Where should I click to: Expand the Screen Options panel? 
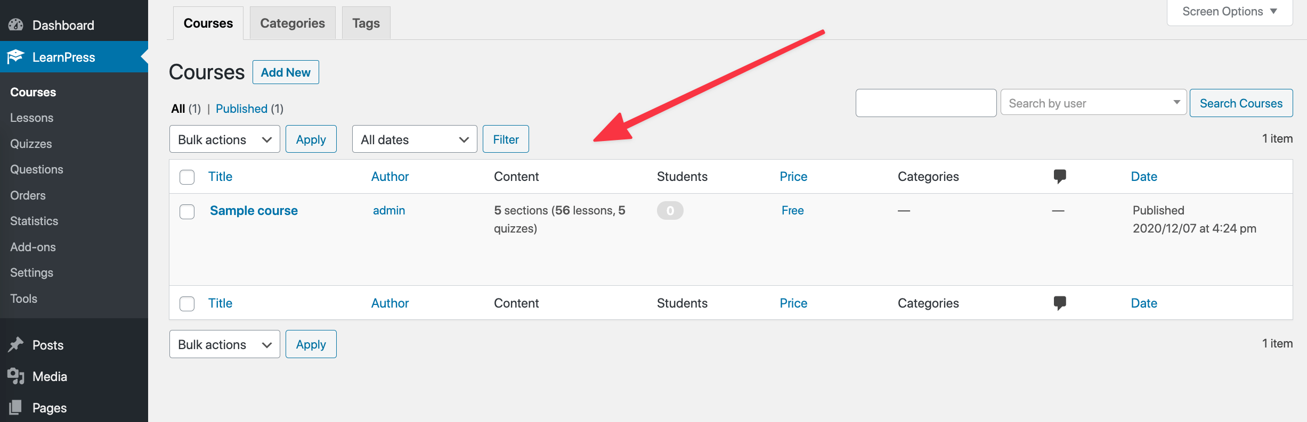[1230, 12]
